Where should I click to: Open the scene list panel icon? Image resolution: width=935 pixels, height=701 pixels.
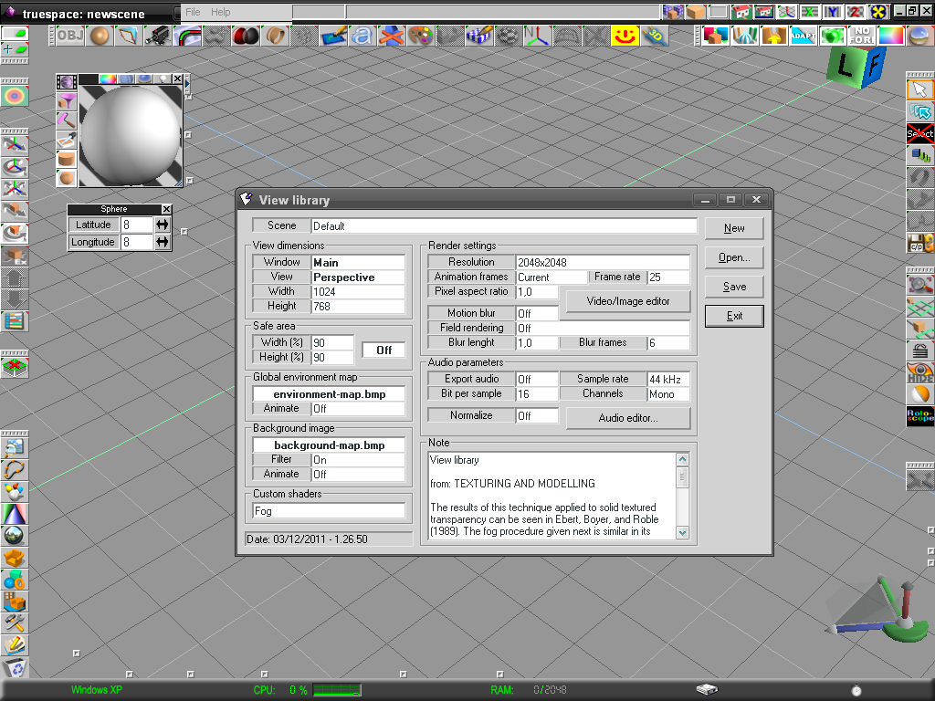[15, 321]
